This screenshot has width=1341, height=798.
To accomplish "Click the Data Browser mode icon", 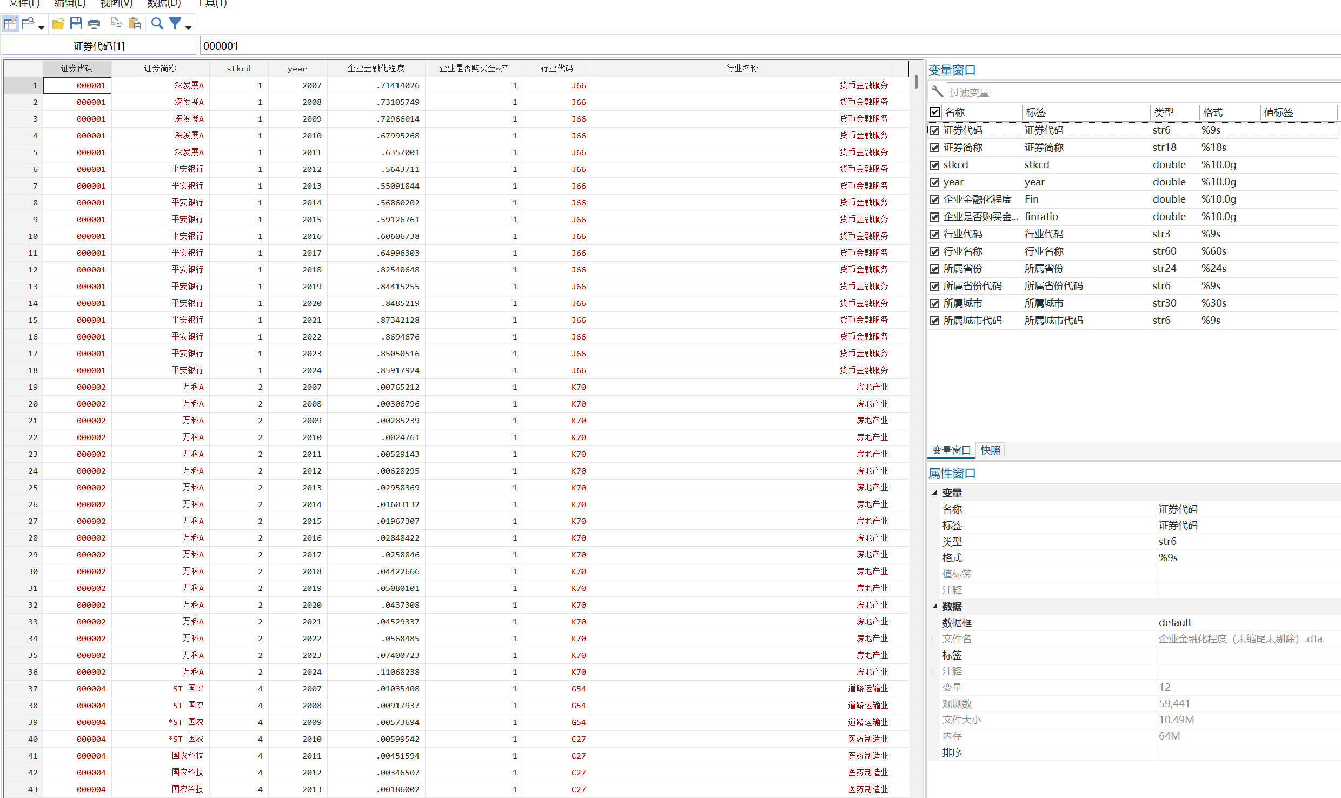I will [x=29, y=23].
